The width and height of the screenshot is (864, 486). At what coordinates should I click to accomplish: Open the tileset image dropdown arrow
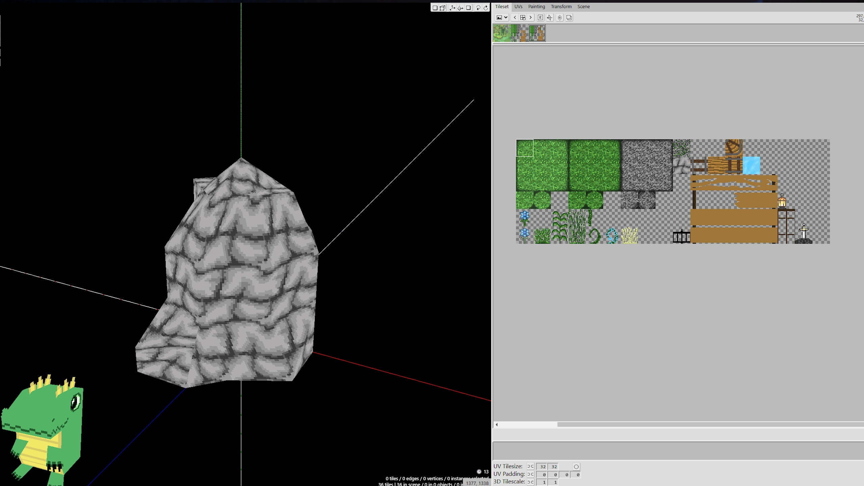pyautogui.click(x=506, y=18)
